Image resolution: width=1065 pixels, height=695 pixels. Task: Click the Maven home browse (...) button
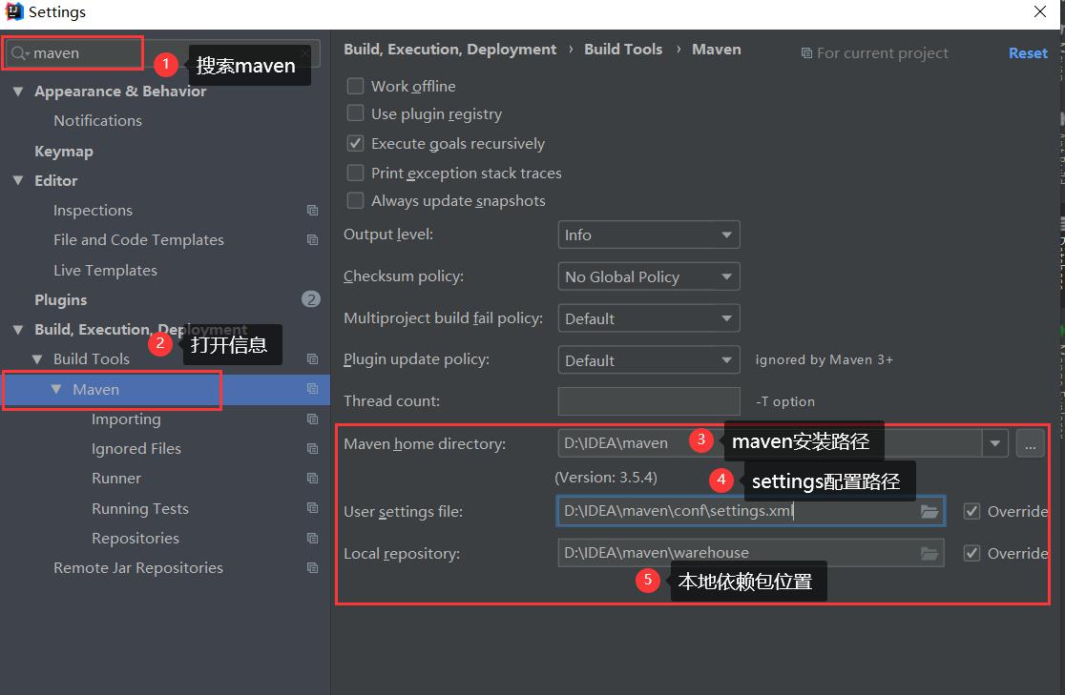[x=1031, y=444]
